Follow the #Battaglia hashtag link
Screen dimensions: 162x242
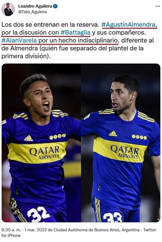[75, 33]
